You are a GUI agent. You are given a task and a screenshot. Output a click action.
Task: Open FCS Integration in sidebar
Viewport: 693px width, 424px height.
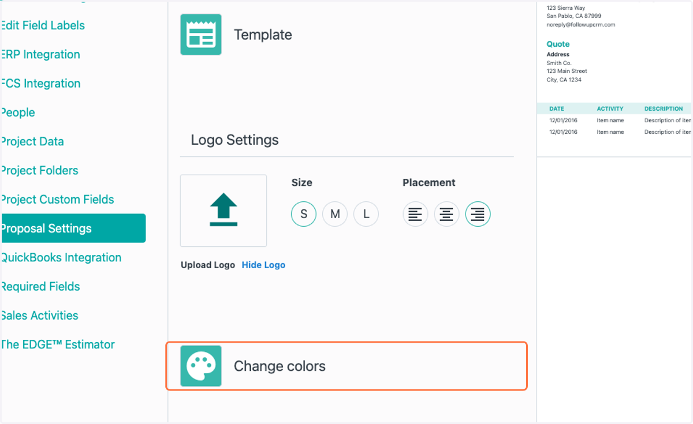click(40, 83)
